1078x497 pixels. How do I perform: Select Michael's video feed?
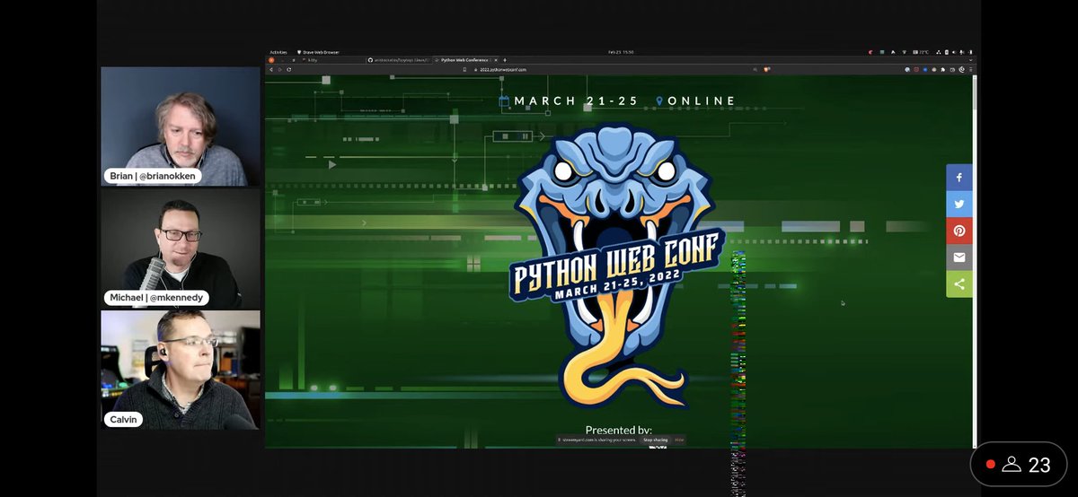(x=181, y=248)
